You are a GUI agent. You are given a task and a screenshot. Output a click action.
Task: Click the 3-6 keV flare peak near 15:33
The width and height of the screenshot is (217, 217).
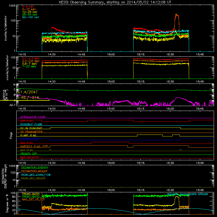[x=177, y=15]
